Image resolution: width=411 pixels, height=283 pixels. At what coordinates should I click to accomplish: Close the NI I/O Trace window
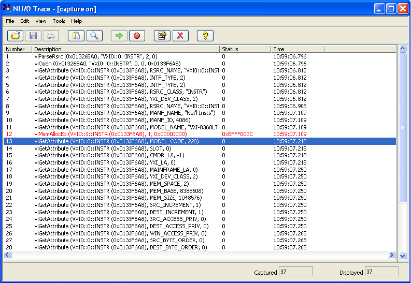coord(403,9)
